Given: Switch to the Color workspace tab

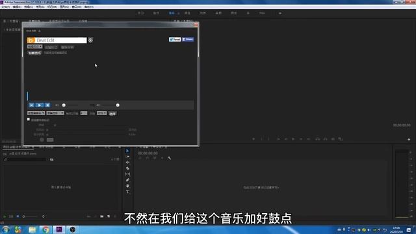Looking at the screenshot, I should (187, 13).
